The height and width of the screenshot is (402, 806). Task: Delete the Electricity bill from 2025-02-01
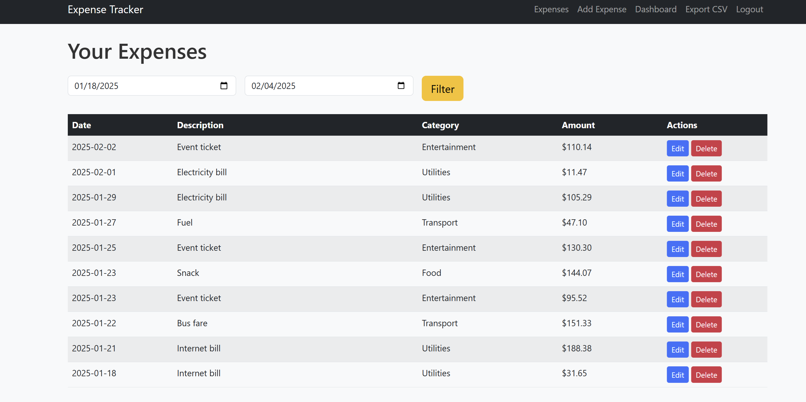[706, 173]
